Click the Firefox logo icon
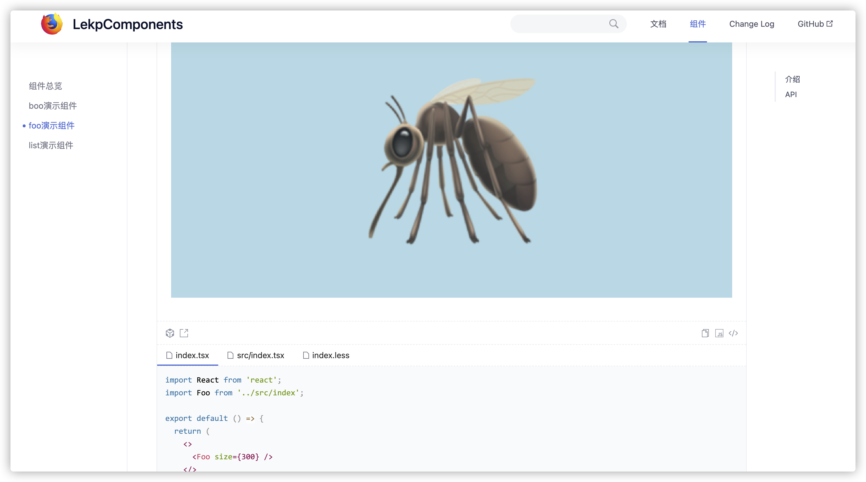 pyautogui.click(x=52, y=24)
